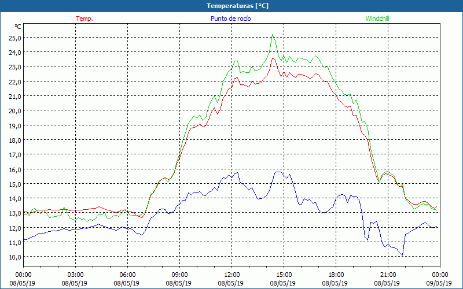The width and height of the screenshot is (463, 289).
Task: Click the 21,0 y-axis value
Action: pos(15,97)
